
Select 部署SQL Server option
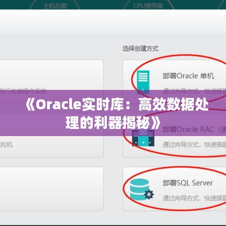[188, 183]
